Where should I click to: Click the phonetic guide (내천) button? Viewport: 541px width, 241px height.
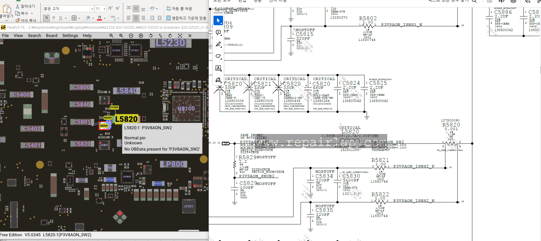pyautogui.click(x=113, y=18)
